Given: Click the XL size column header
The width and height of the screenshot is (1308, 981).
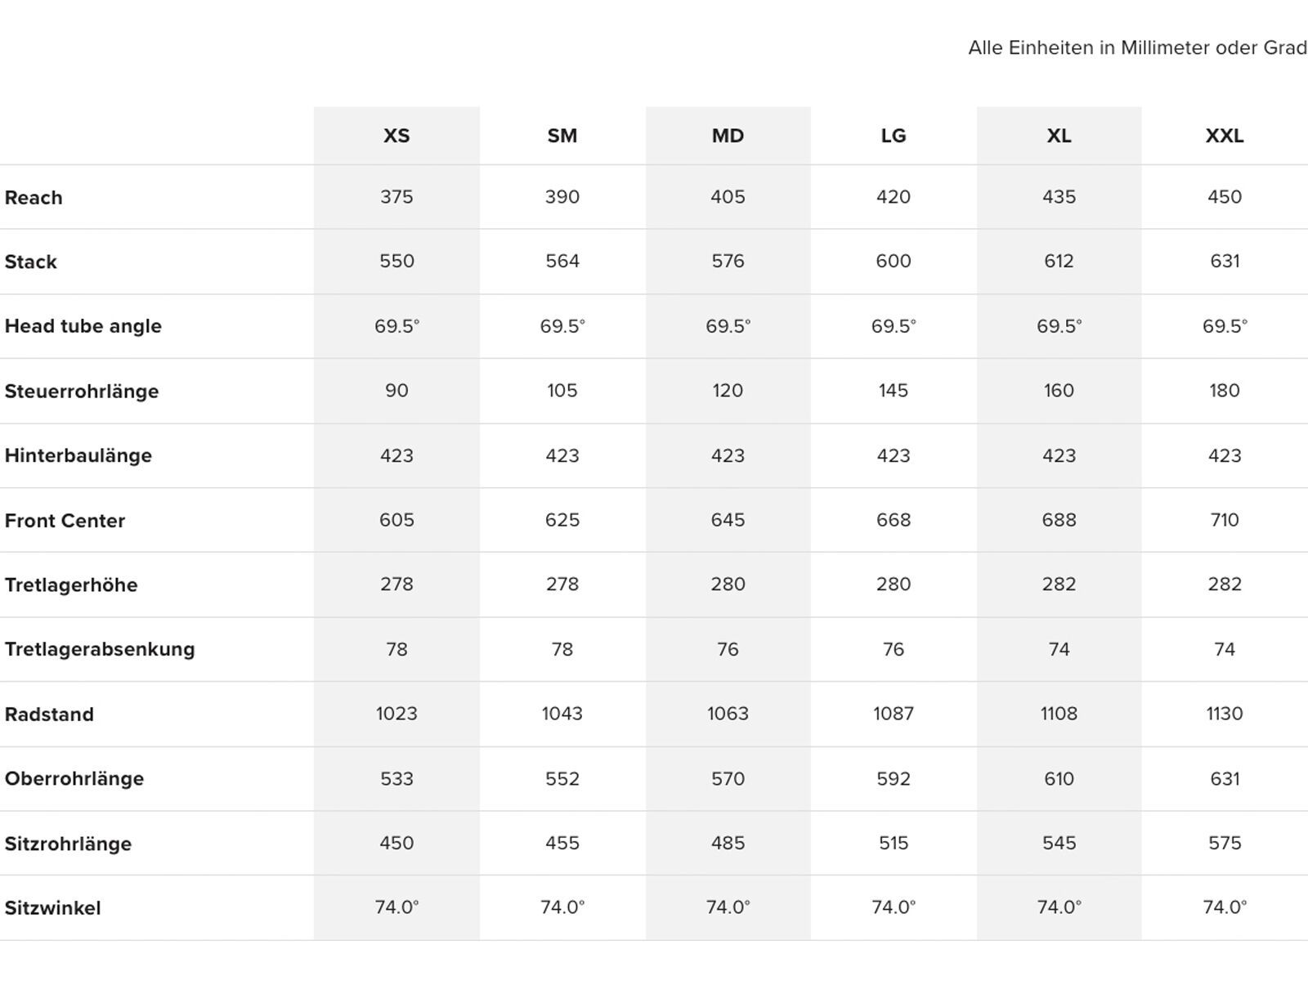Looking at the screenshot, I should 1059,136.
